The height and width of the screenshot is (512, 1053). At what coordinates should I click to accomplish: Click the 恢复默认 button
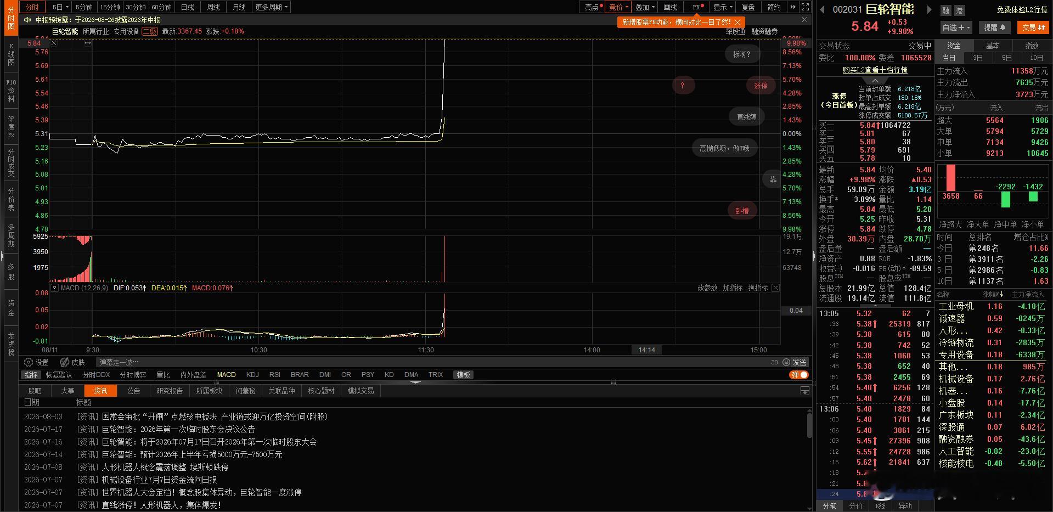59,375
